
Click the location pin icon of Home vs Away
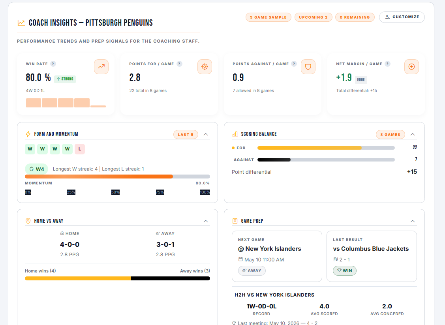click(28, 221)
